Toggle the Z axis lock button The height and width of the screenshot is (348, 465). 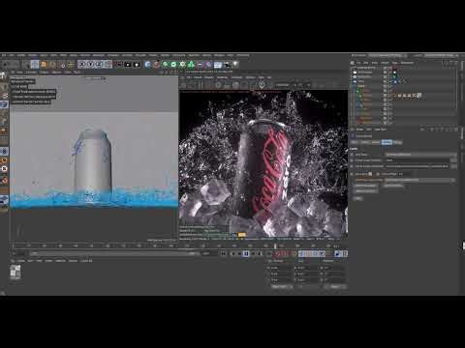[x=99, y=65]
